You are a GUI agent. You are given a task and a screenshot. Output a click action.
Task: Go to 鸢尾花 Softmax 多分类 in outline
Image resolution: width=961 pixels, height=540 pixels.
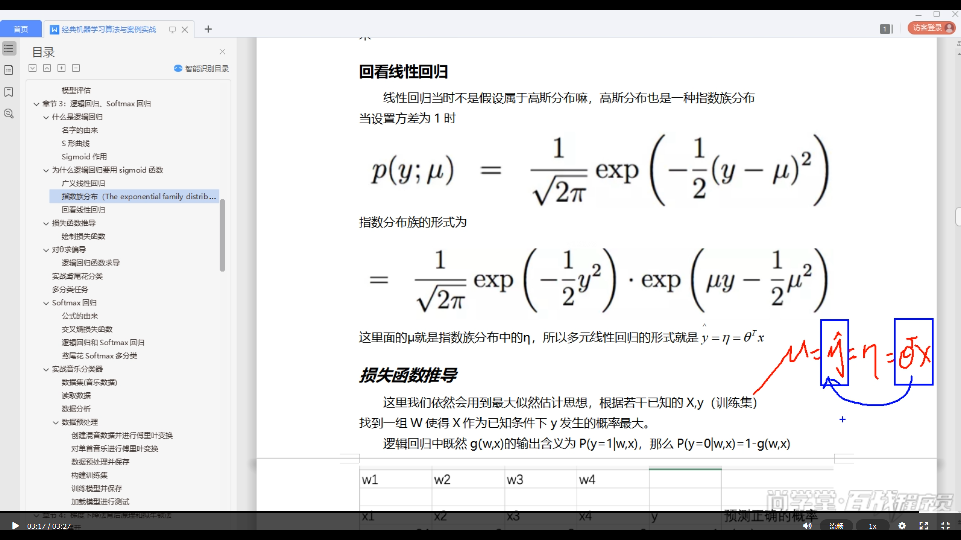pyautogui.click(x=99, y=356)
